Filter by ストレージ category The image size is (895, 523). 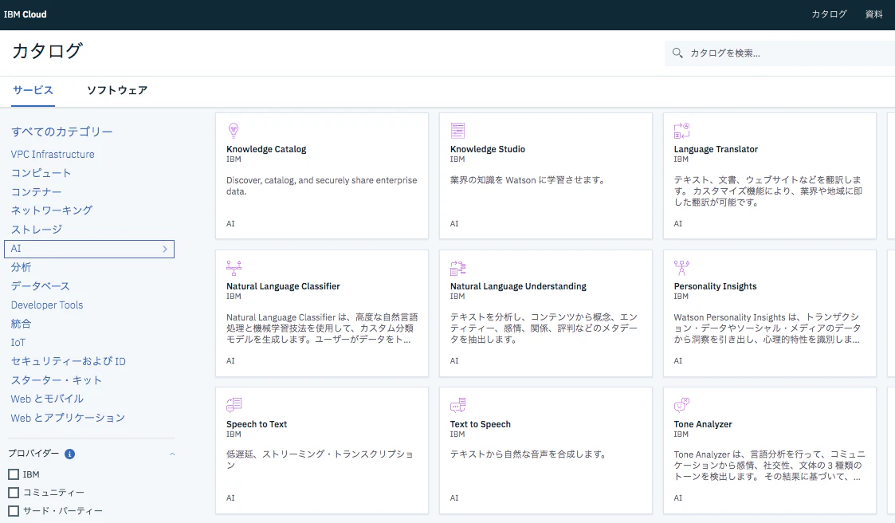(x=37, y=230)
